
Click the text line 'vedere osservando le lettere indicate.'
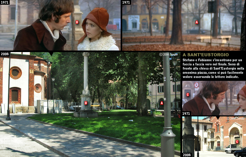210,77
